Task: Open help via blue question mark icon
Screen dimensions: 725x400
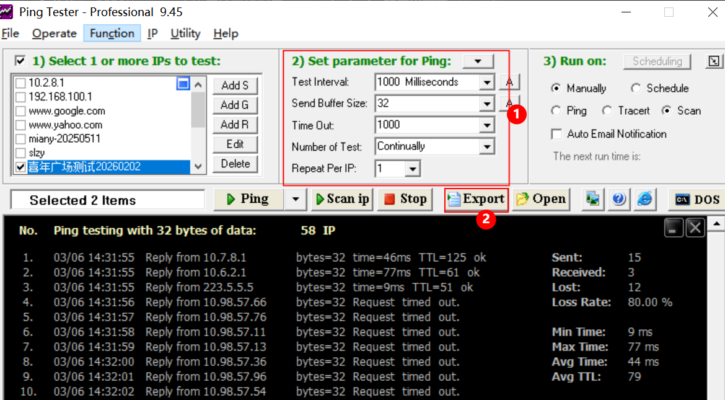Action: 619,199
